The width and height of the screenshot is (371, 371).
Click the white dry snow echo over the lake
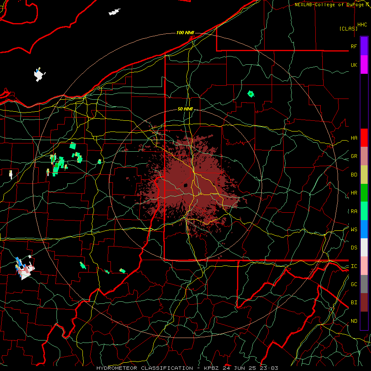pos(40,75)
